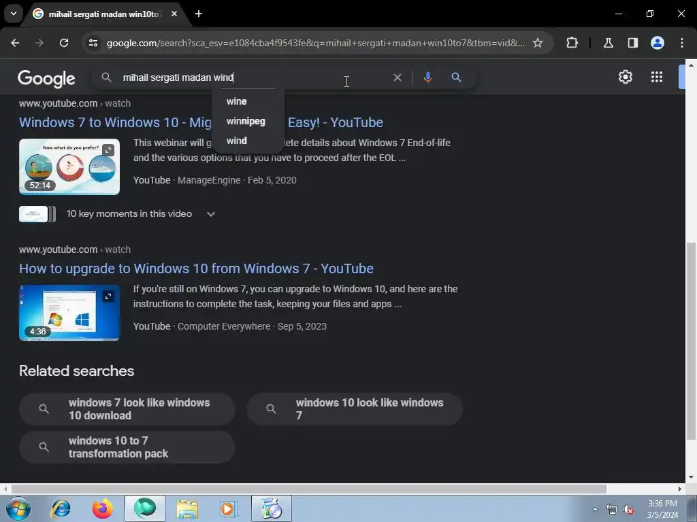Viewport: 697px width, 522px height.
Task: Start voice search with microphone
Action: click(427, 77)
